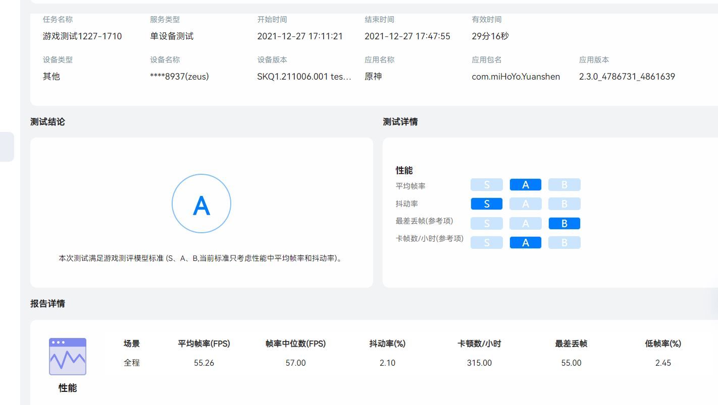Click stutter count value 315.00
The height and width of the screenshot is (405, 718).
(x=479, y=363)
